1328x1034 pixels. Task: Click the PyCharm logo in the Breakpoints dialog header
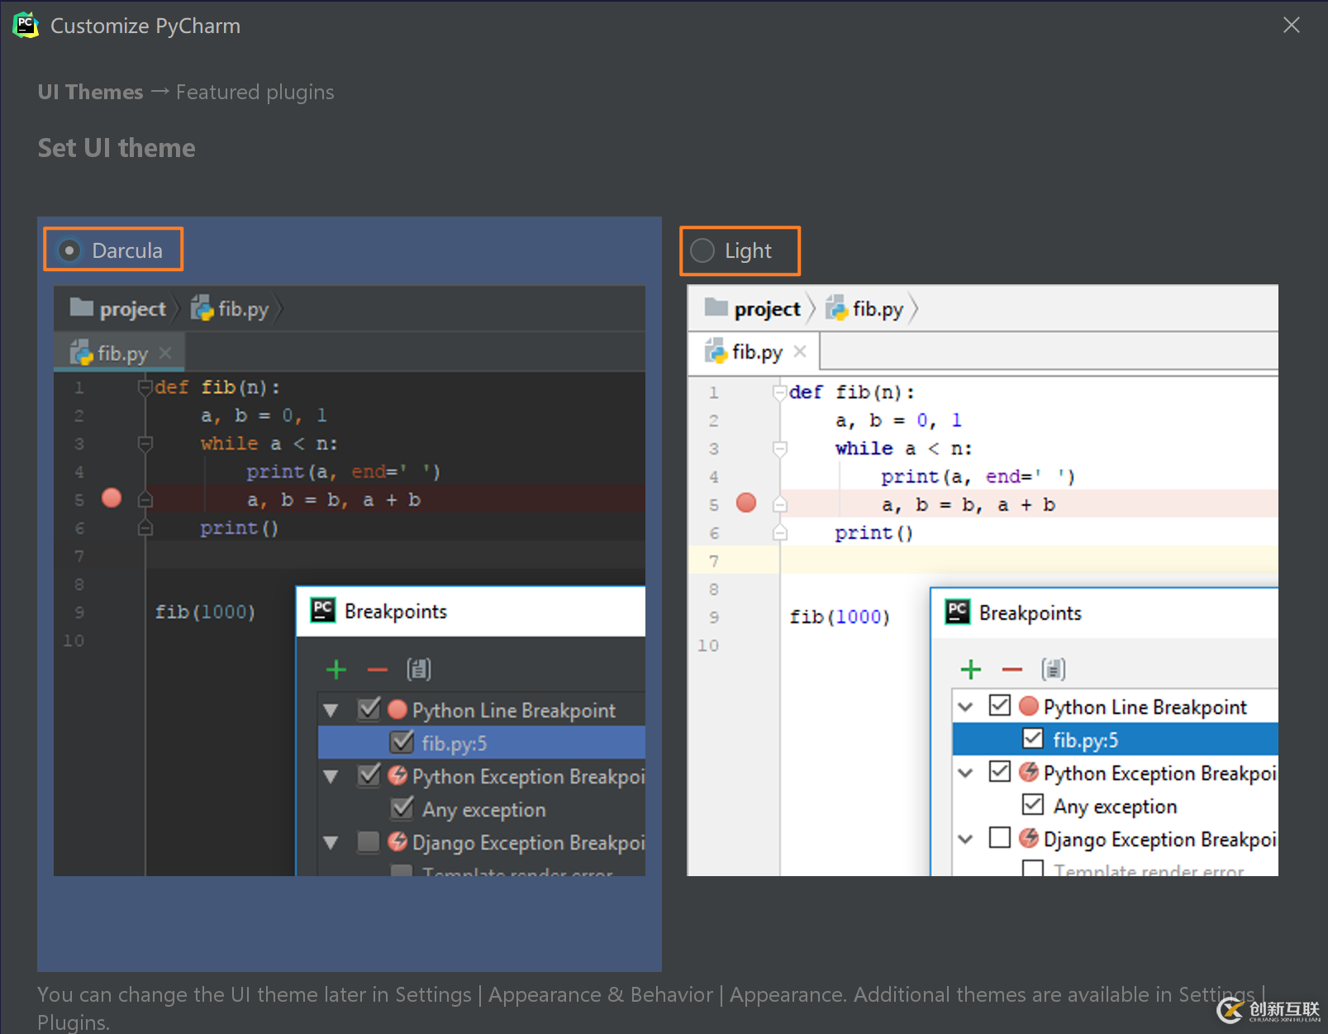(323, 611)
